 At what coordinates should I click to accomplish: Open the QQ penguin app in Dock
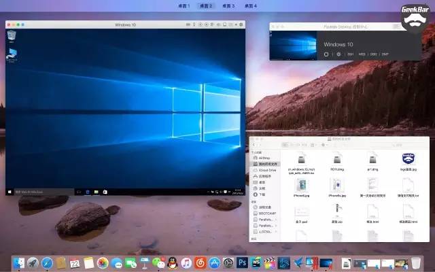point(173,263)
